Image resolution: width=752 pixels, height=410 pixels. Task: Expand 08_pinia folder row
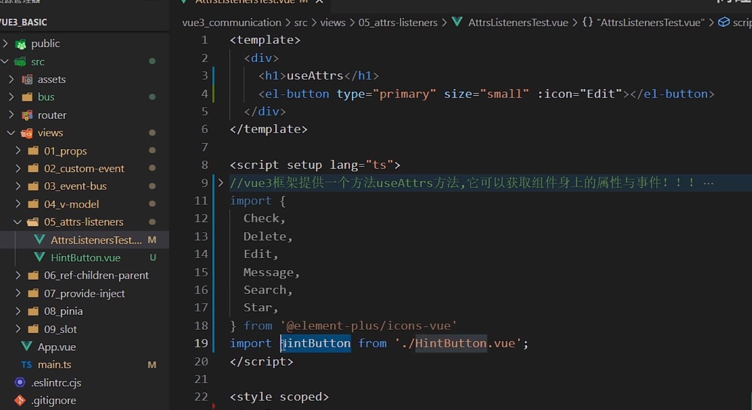pos(84,311)
